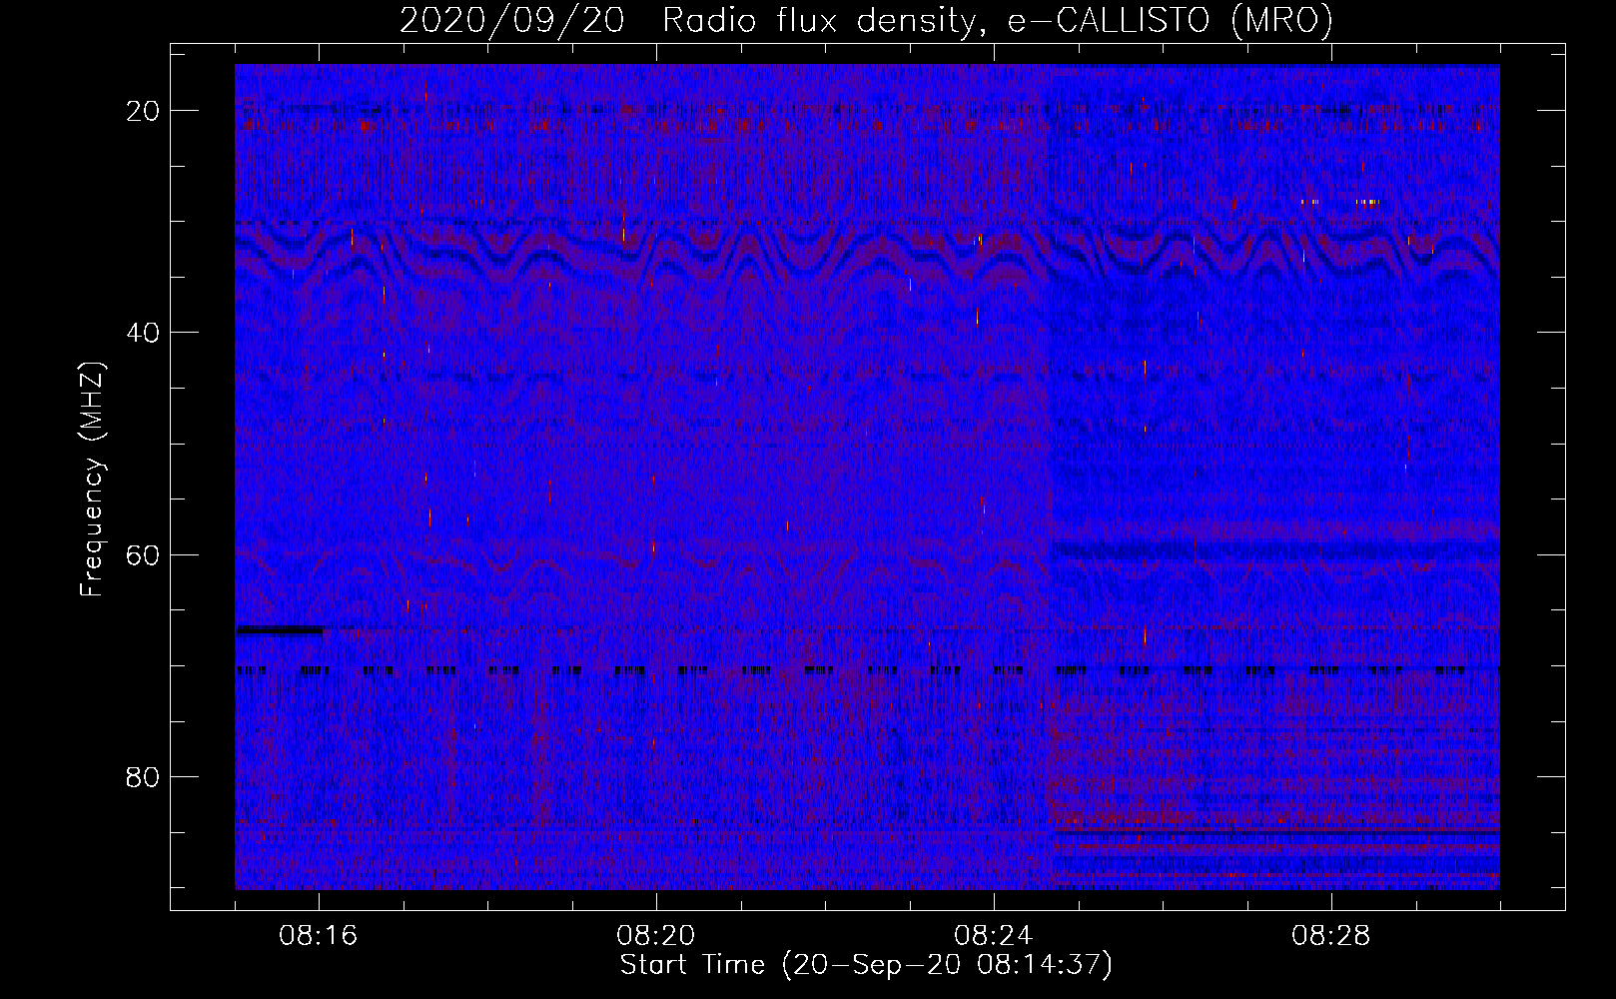Click the plot title with date 2020/09/20

point(866,20)
